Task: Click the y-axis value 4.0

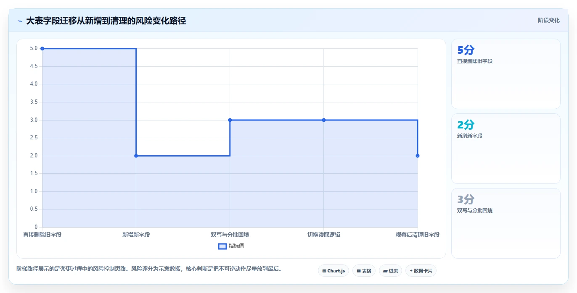Action: [34, 84]
